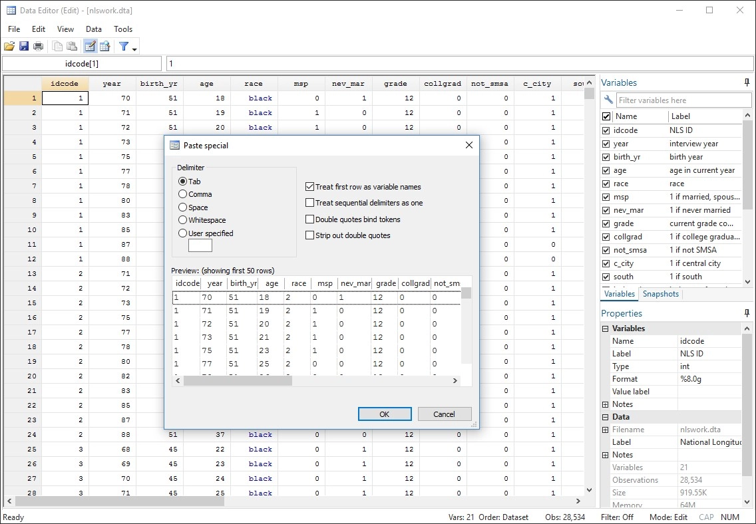Screen dimensions: 756x524
Task: Check Treat sequential delimiters as one
Action: click(x=310, y=203)
